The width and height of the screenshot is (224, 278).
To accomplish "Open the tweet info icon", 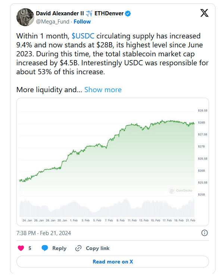I will coord(205,233).
